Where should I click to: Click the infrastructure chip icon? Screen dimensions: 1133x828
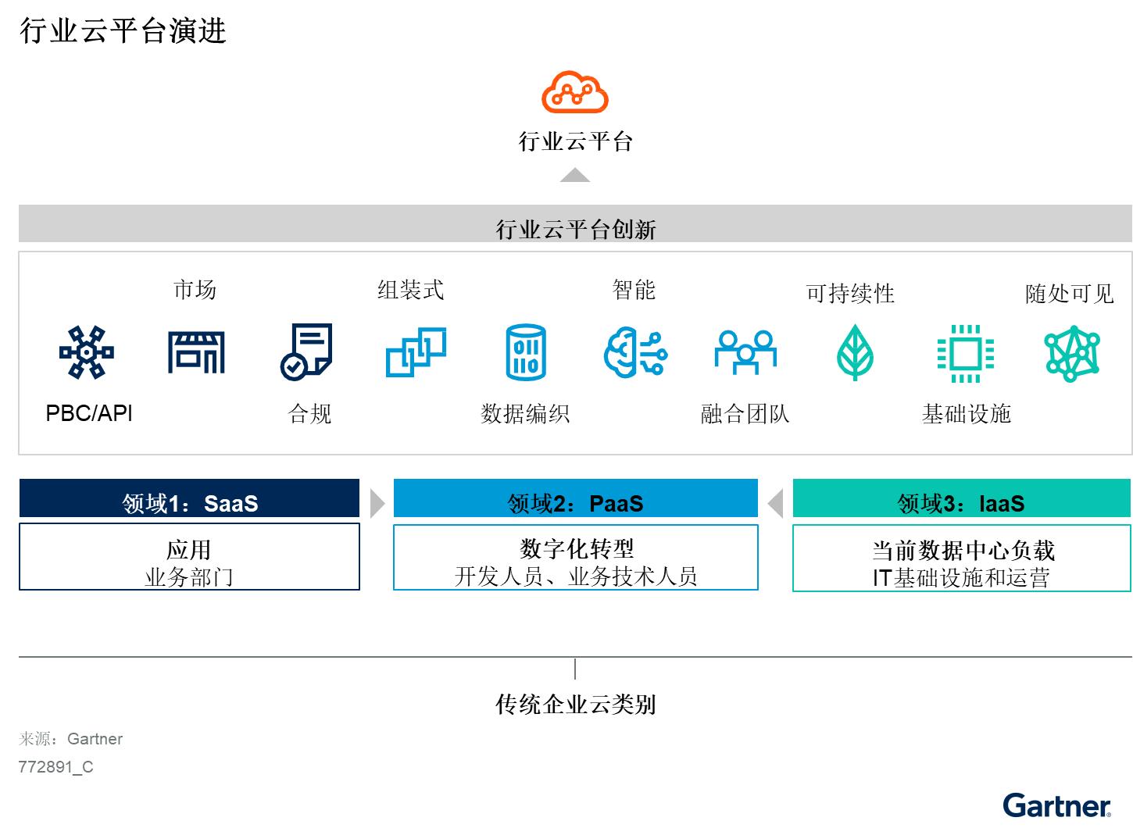click(966, 353)
